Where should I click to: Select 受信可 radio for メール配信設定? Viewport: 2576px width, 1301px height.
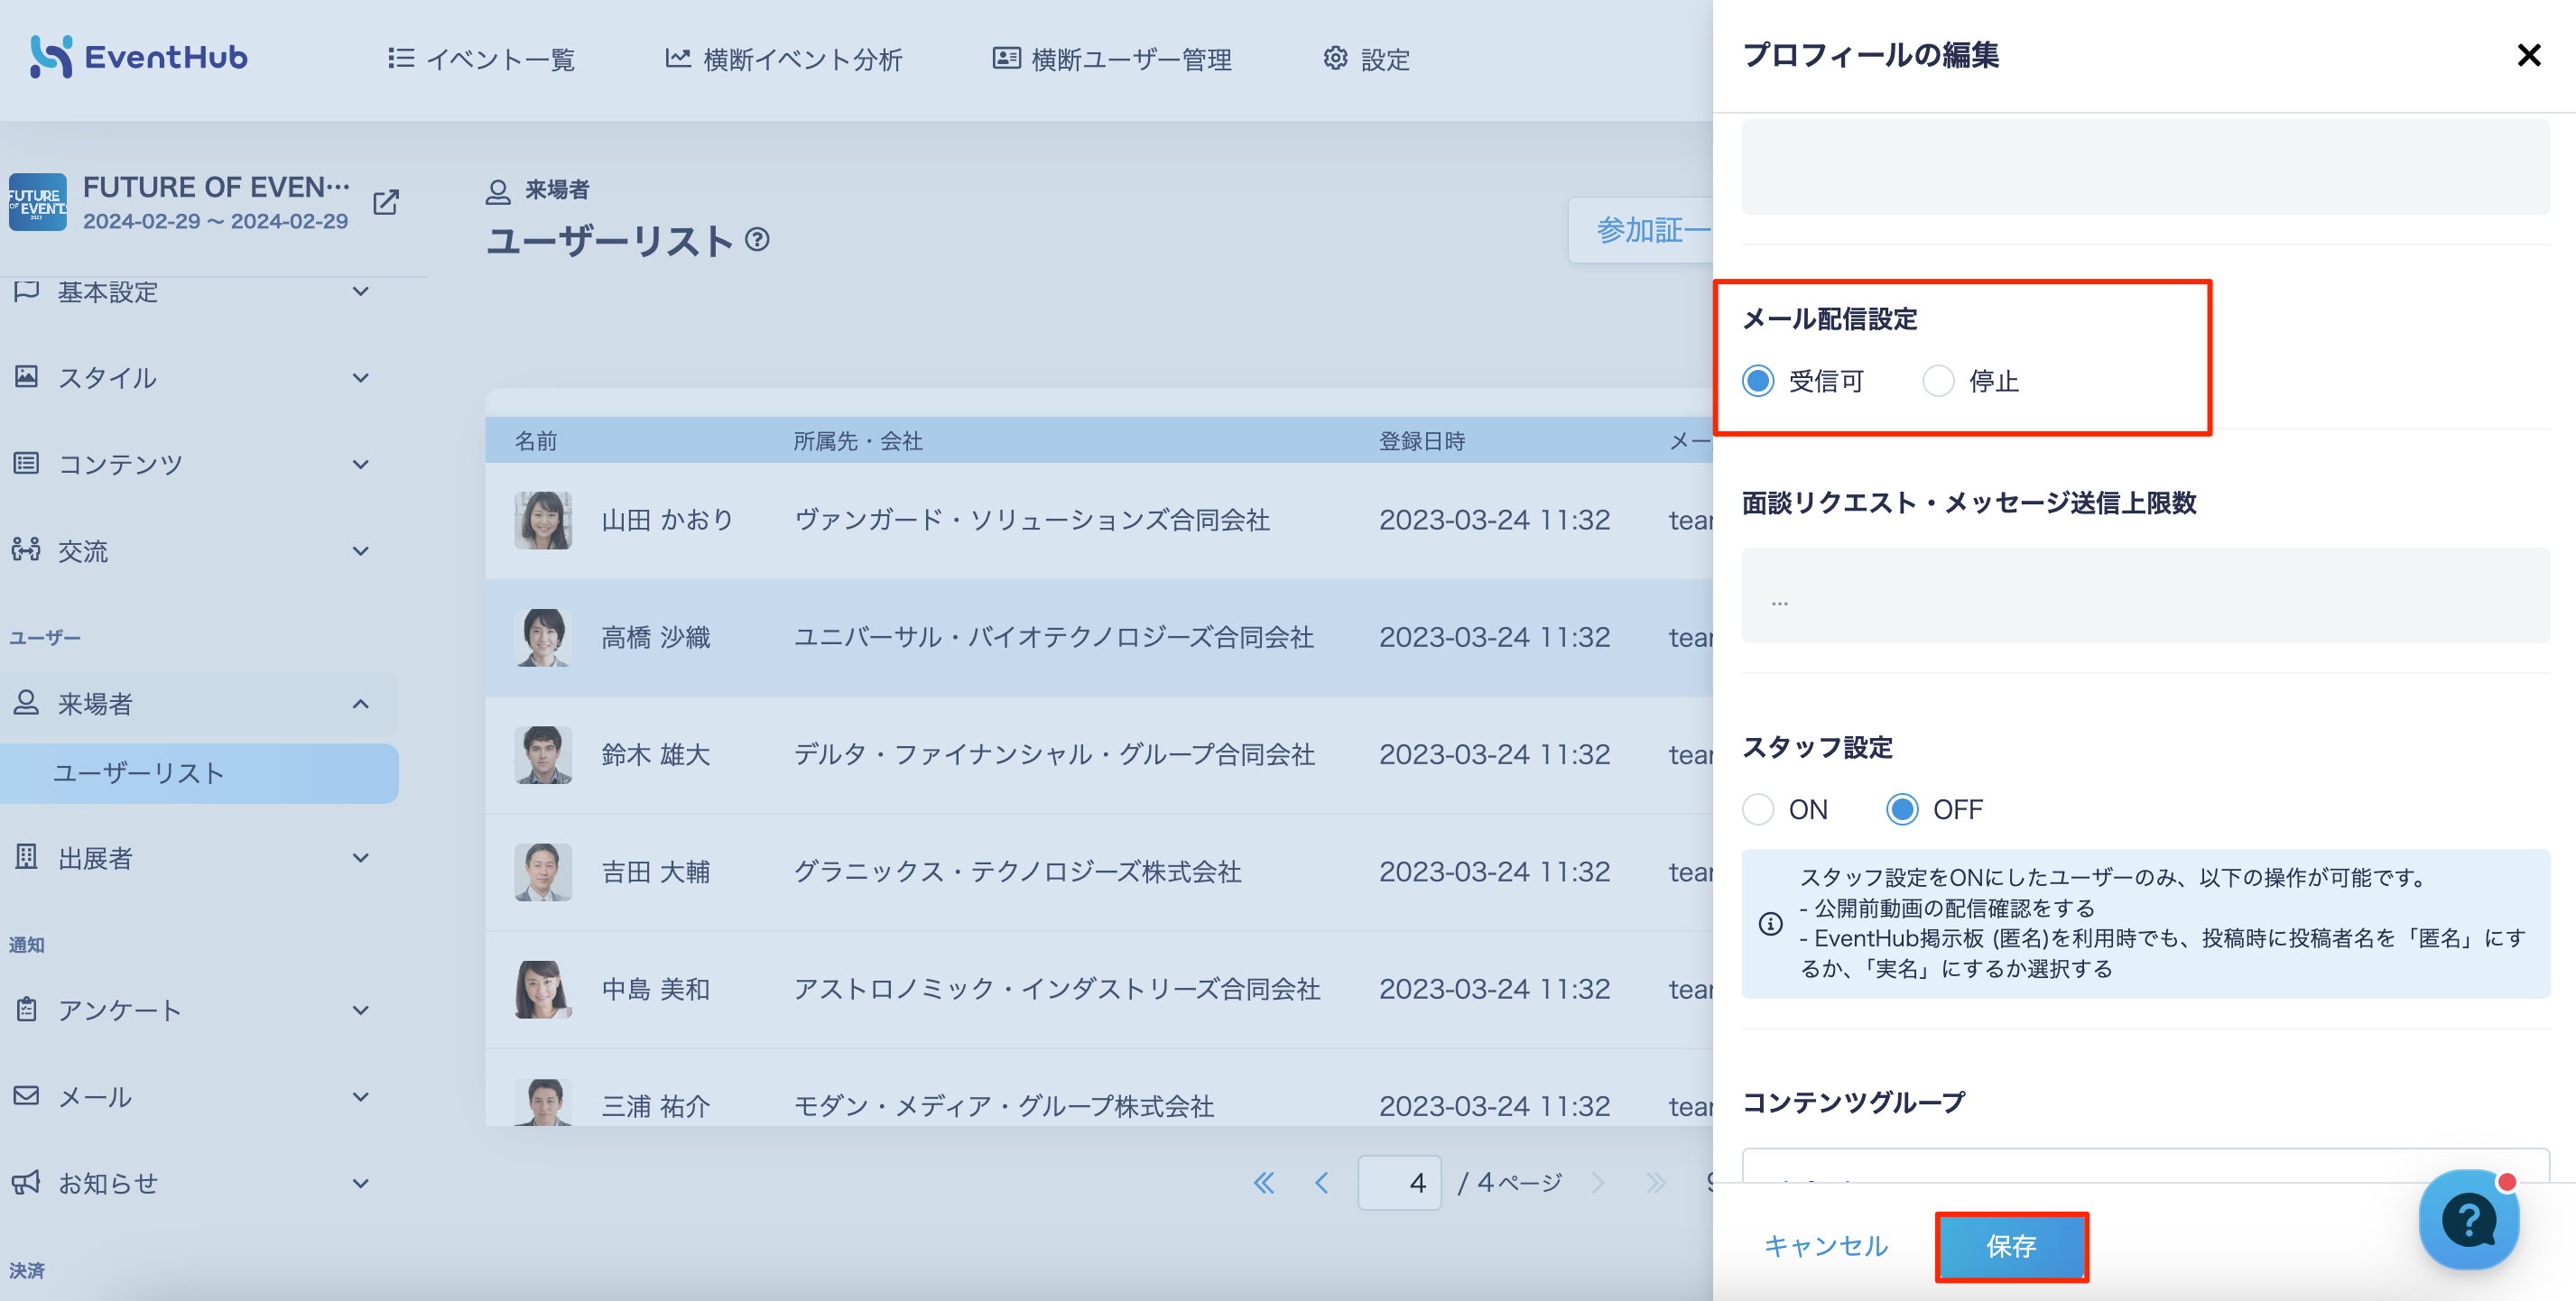tap(1759, 381)
